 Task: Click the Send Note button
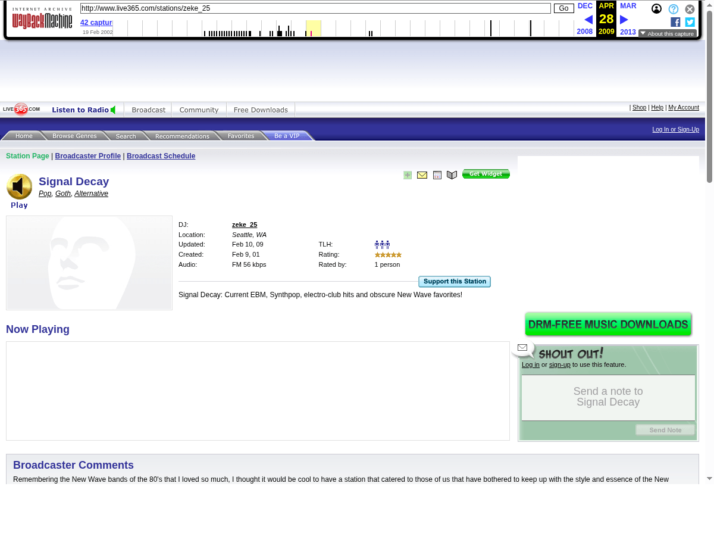pos(665,430)
